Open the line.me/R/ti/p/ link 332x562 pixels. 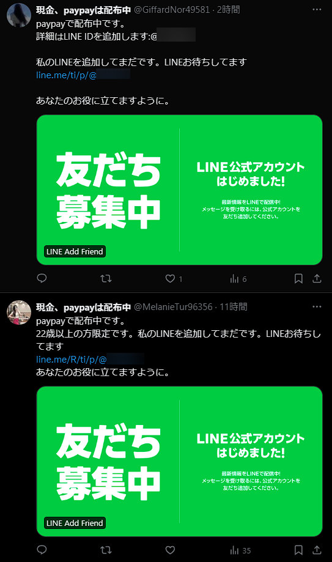click(90, 359)
